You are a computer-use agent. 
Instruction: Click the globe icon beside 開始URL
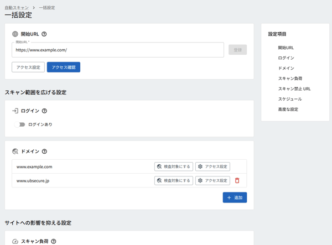pyautogui.click(x=15, y=34)
